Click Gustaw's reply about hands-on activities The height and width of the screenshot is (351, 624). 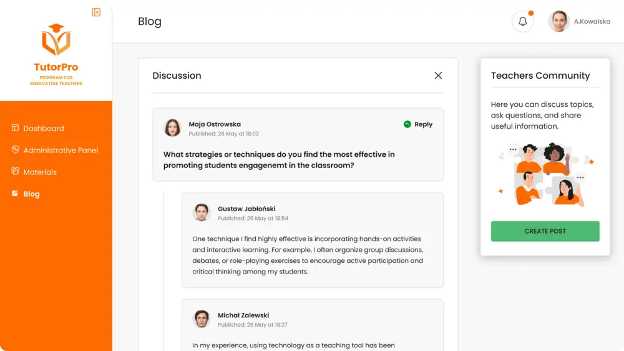(308, 255)
